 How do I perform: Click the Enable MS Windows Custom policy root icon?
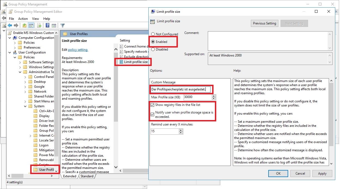tap(10, 33)
